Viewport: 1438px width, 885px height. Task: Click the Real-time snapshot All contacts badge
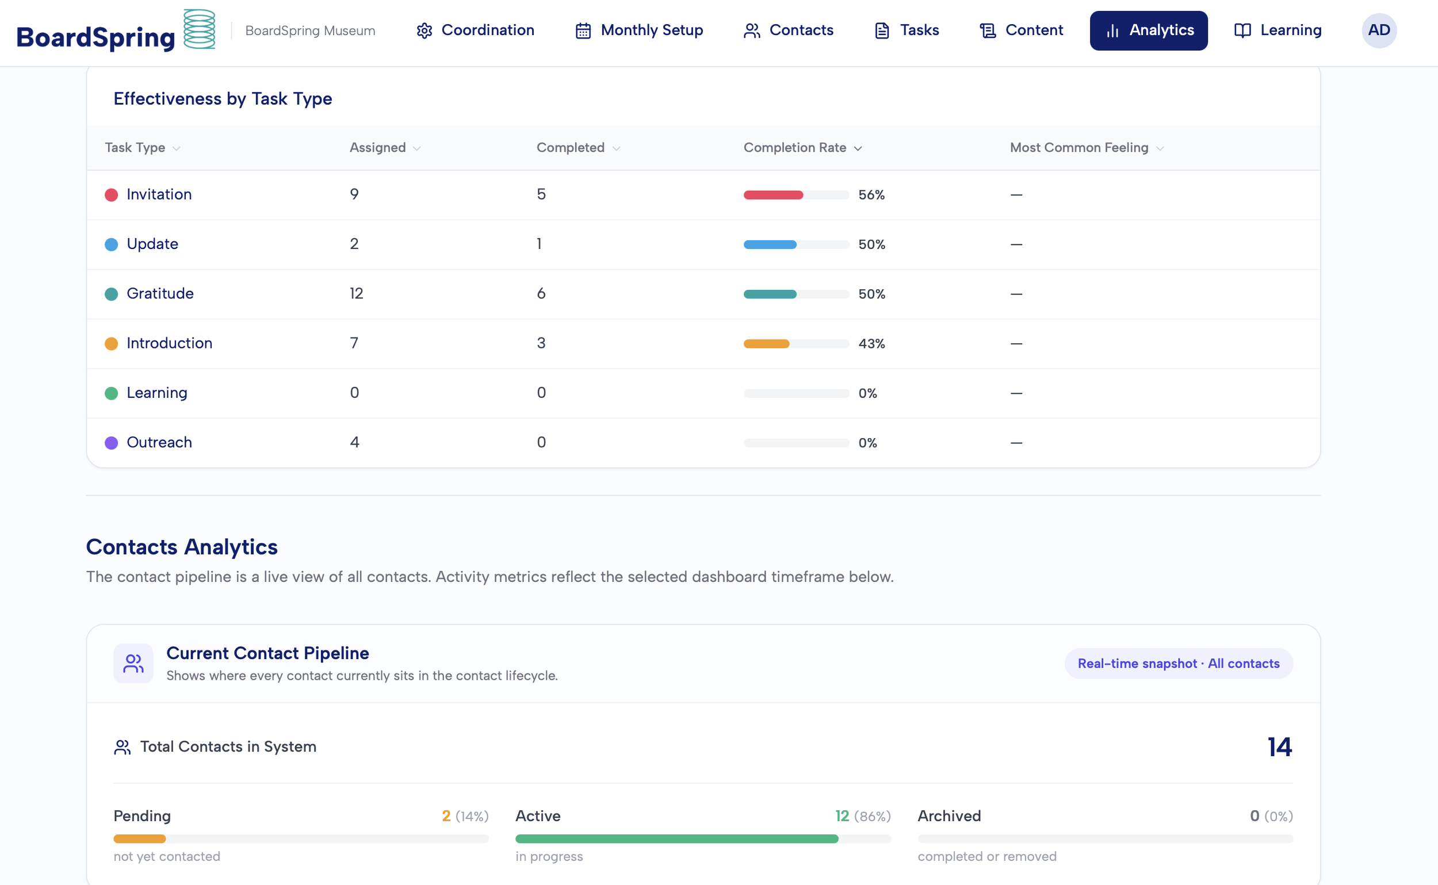(1179, 663)
